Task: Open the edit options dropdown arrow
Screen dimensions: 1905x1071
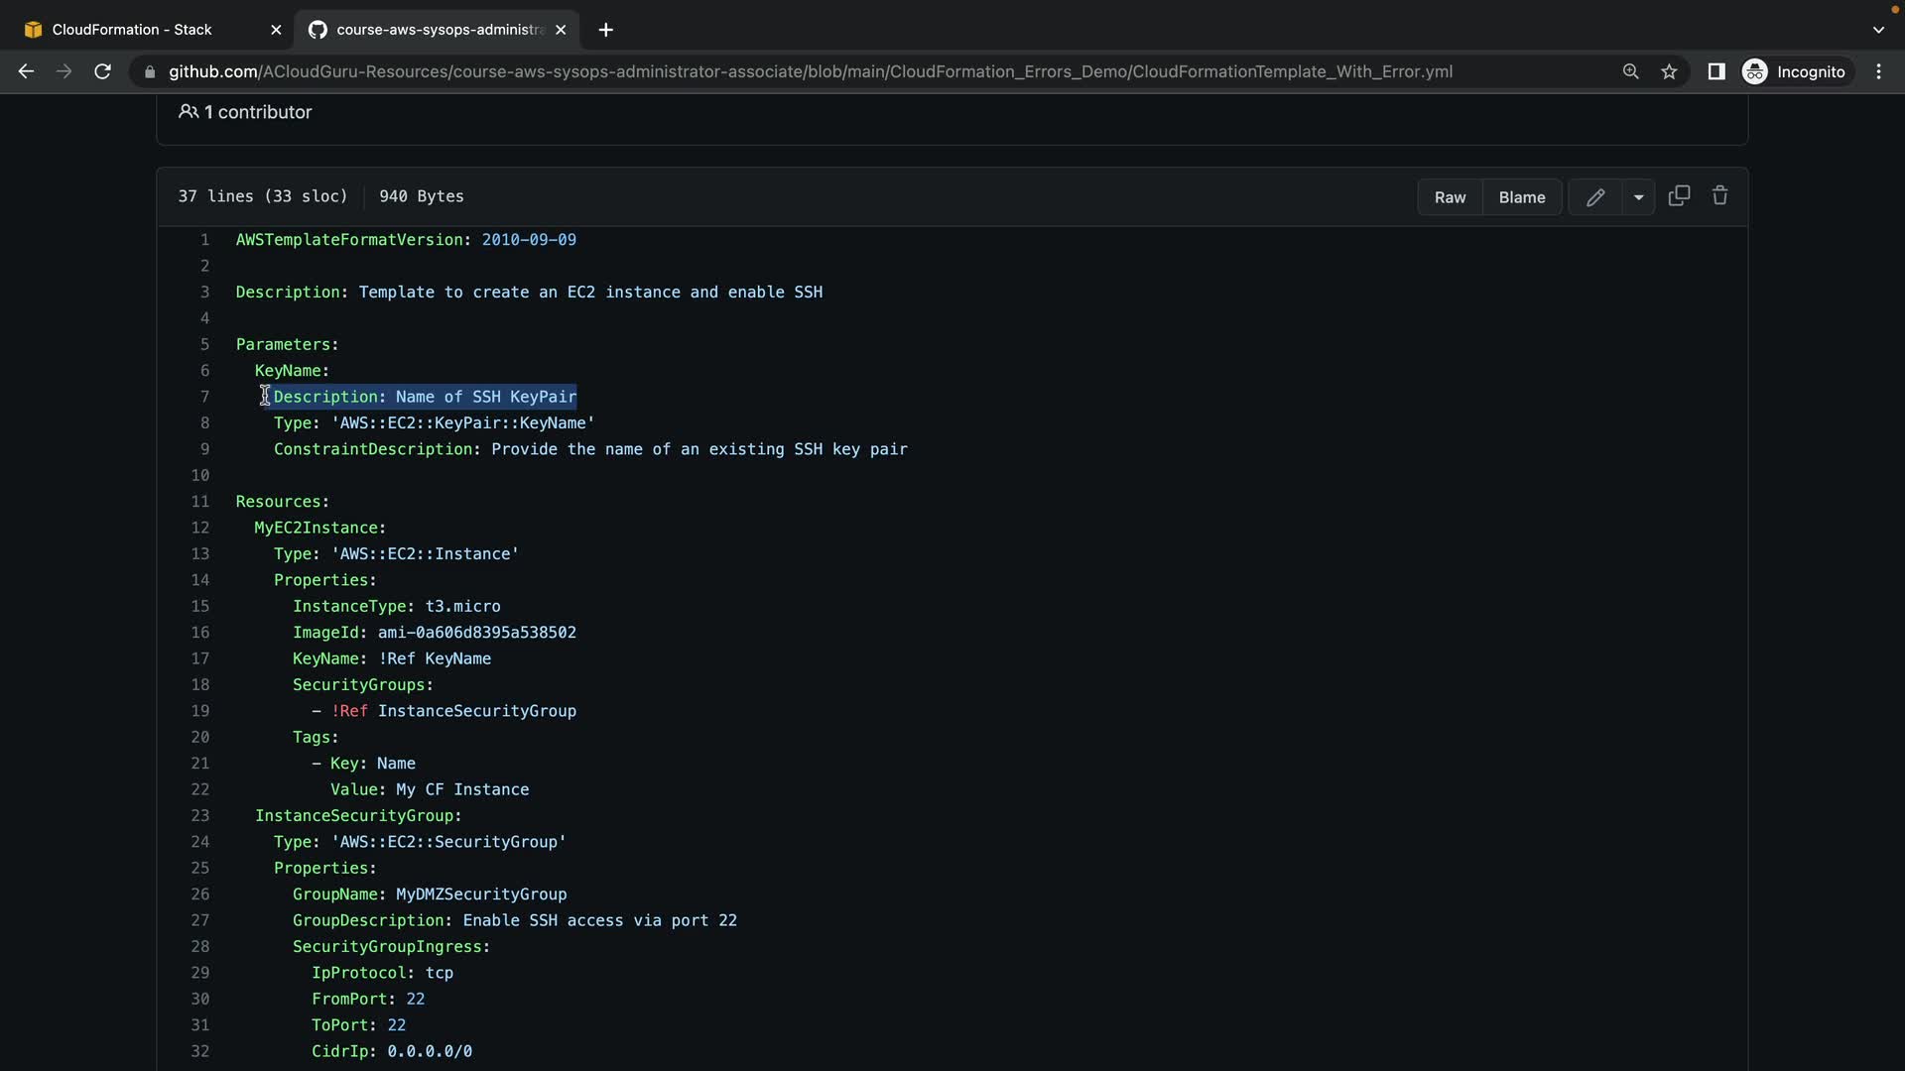Action: [x=1638, y=197]
